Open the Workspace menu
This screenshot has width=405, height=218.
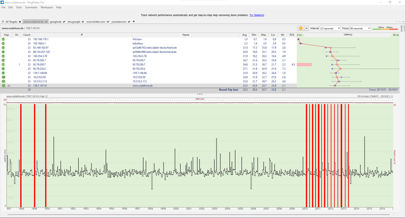pos(47,7)
